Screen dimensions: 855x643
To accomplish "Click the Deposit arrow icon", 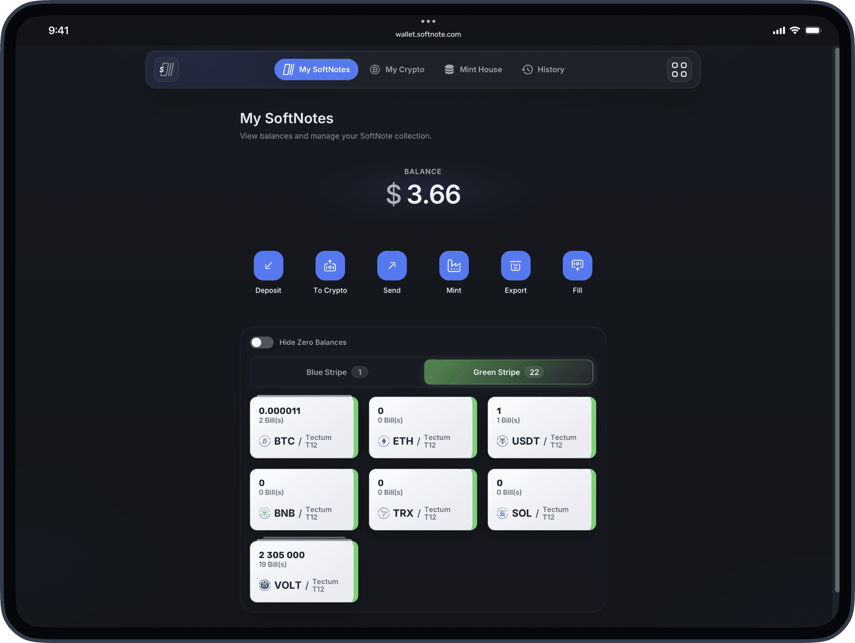I will 269,265.
